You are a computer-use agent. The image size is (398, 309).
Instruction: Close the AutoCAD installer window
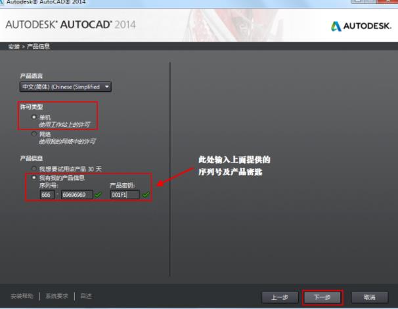click(387, 3)
